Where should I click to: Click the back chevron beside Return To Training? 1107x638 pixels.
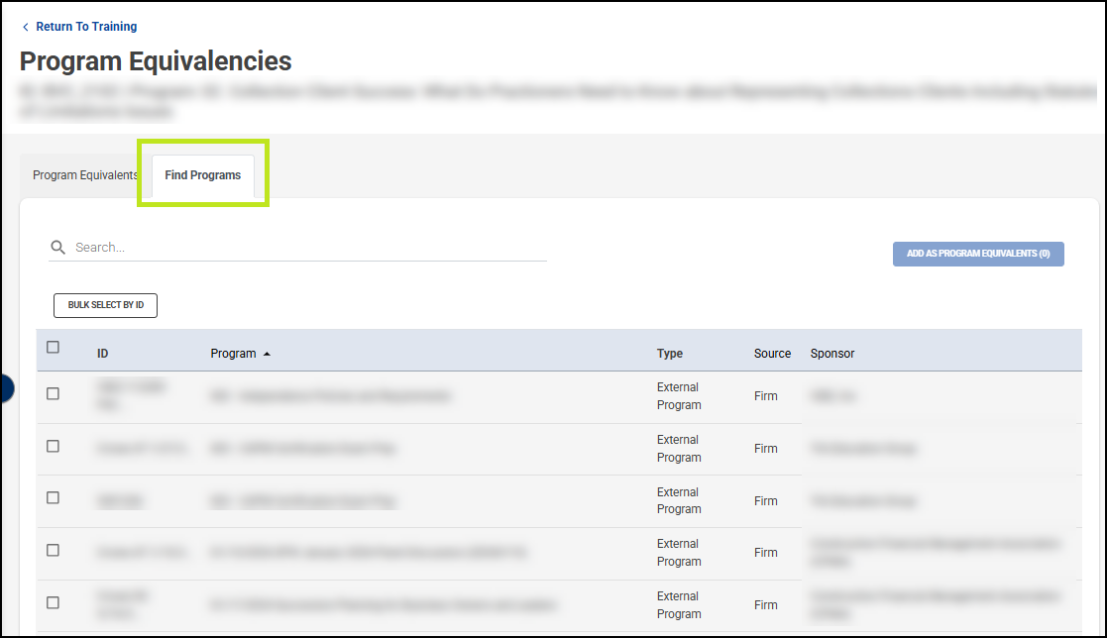[x=26, y=28]
